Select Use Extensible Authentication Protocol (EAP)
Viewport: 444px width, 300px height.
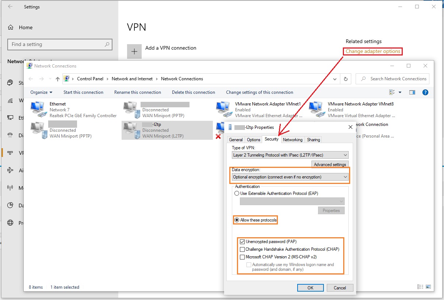[x=237, y=193]
